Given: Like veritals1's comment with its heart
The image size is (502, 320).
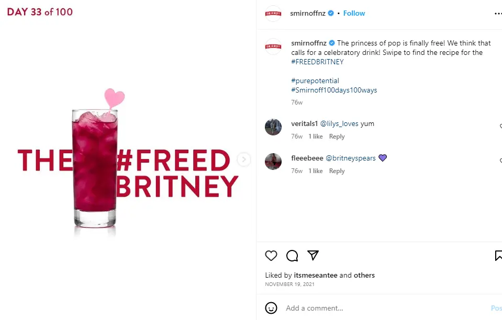Looking at the screenshot, I should pos(500,126).
